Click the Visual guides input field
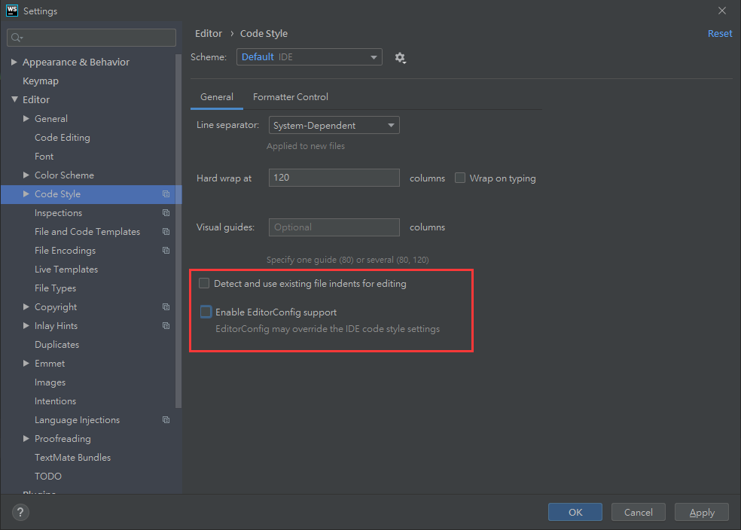 click(333, 227)
